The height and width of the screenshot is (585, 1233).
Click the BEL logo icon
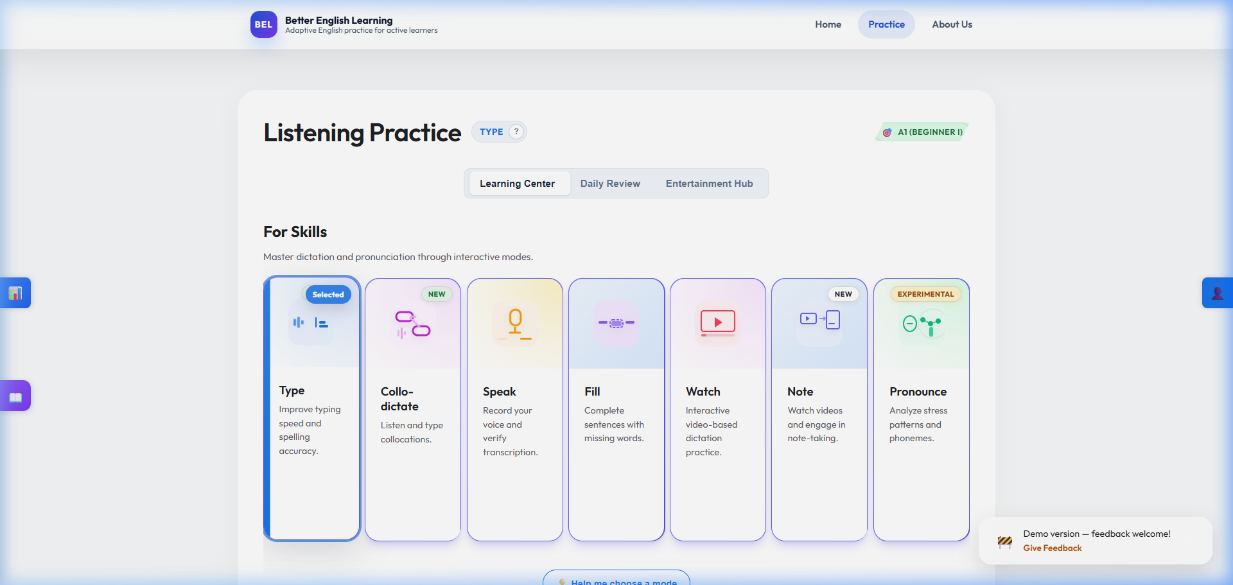point(263,24)
